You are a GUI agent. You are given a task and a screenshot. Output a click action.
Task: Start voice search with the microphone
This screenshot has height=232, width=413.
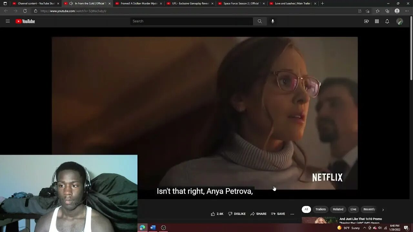(x=273, y=21)
